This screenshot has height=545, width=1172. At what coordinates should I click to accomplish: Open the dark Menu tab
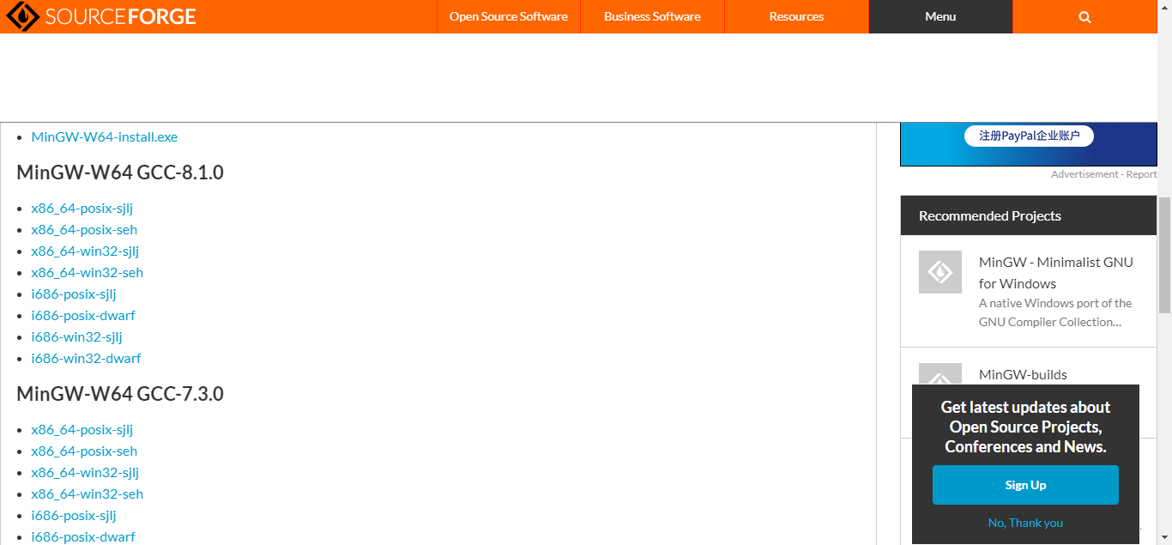point(940,16)
